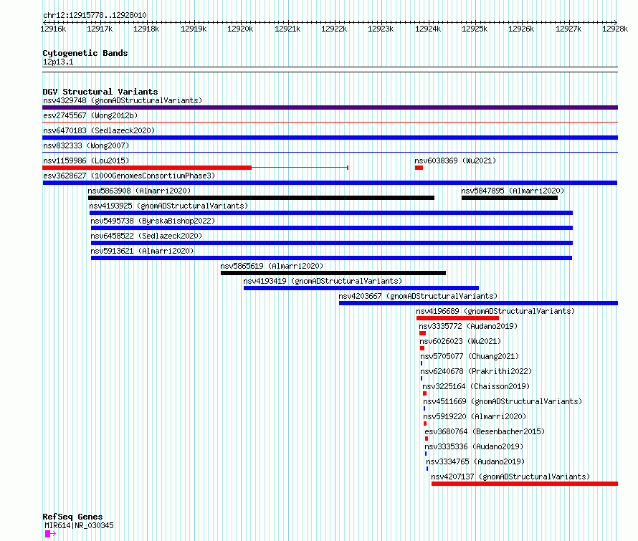Click nsv5913621 (Almarri2020) label
This screenshot has height=541, width=638.
tap(142, 251)
